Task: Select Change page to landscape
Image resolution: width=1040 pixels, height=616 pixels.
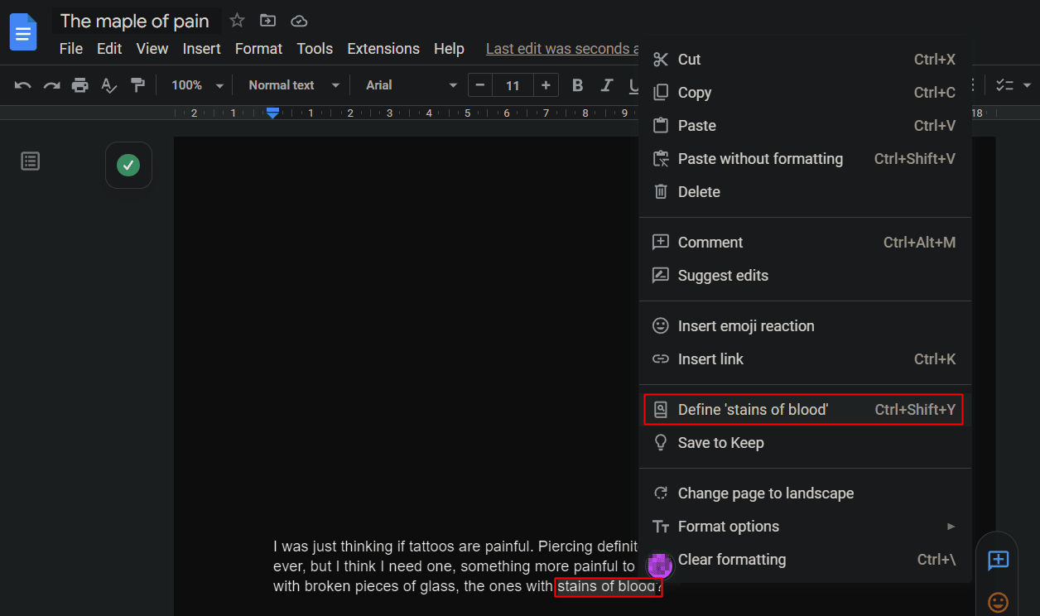Action: [805, 493]
